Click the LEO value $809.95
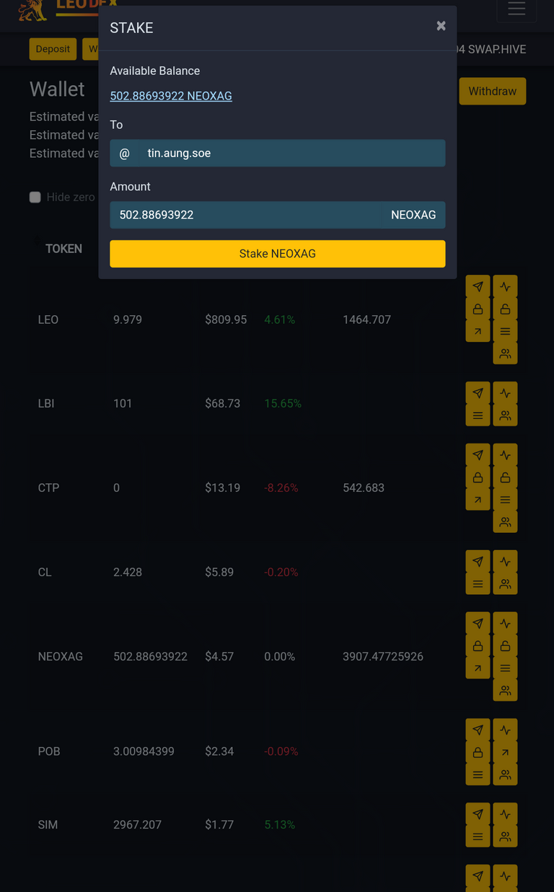The width and height of the screenshot is (554, 892). 226,319
